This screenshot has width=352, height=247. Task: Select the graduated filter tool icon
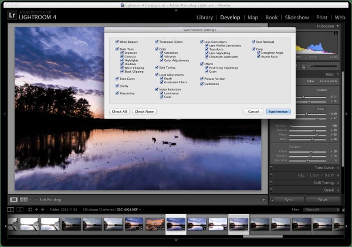coord(304,66)
